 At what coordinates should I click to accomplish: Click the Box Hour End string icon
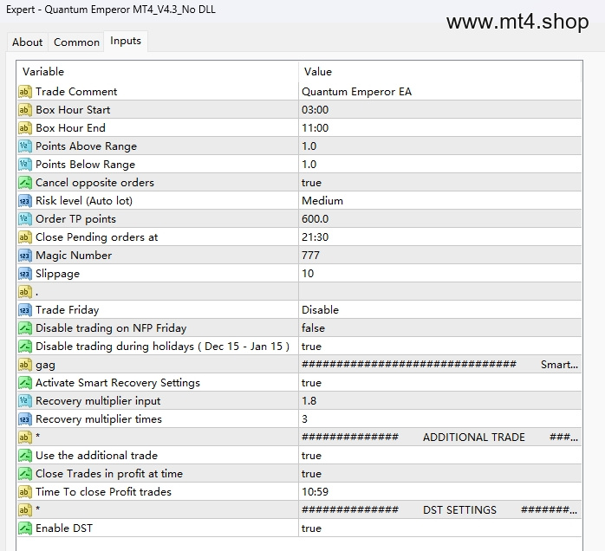coord(24,128)
